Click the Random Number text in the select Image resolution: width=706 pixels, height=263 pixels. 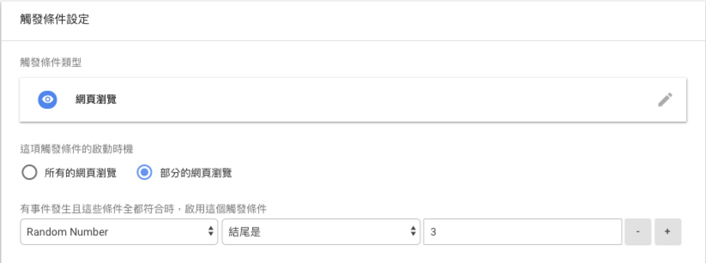click(x=67, y=232)
